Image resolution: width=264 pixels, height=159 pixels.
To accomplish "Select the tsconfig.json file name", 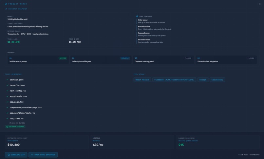I will (17, 85).
